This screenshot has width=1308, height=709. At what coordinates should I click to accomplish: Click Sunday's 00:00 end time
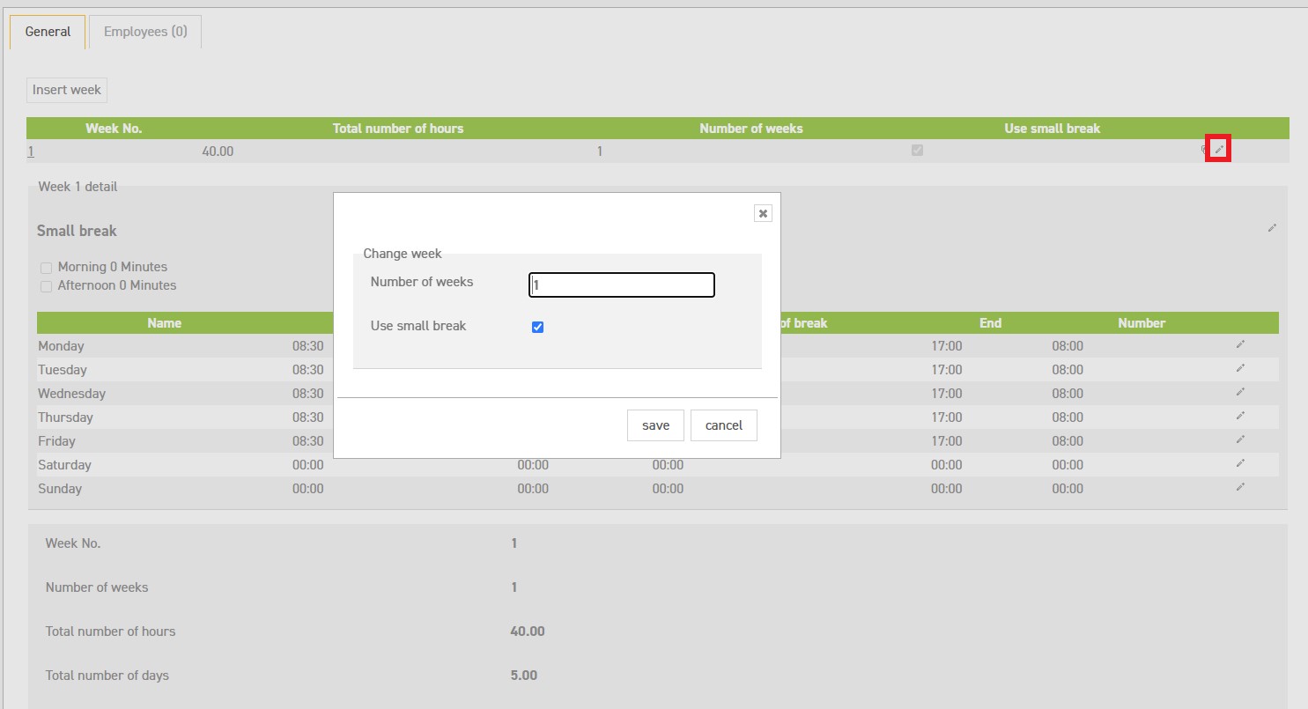[x=947, y=489]
